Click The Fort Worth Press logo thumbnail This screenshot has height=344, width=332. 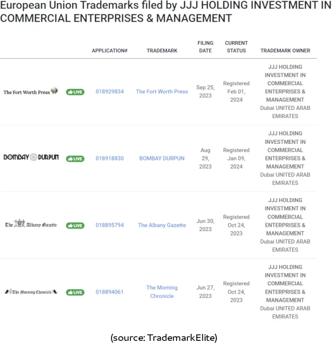pos(30,92)
